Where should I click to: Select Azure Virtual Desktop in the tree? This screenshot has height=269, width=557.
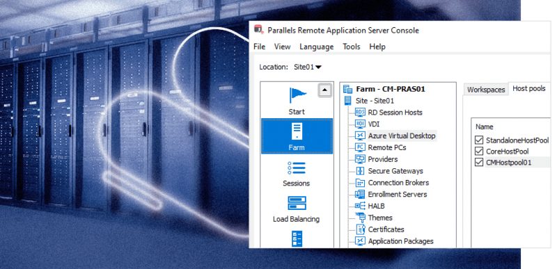coord(402,136)
